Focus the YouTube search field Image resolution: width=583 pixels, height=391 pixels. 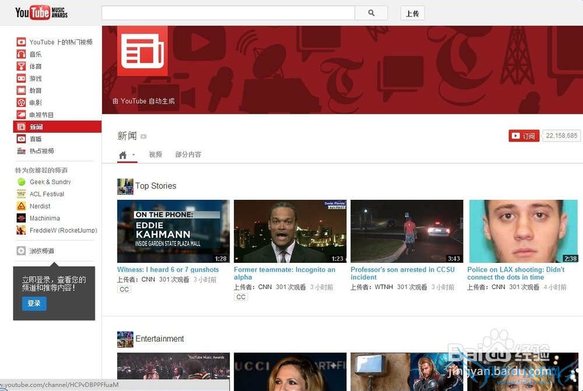(x=228, y=13)
